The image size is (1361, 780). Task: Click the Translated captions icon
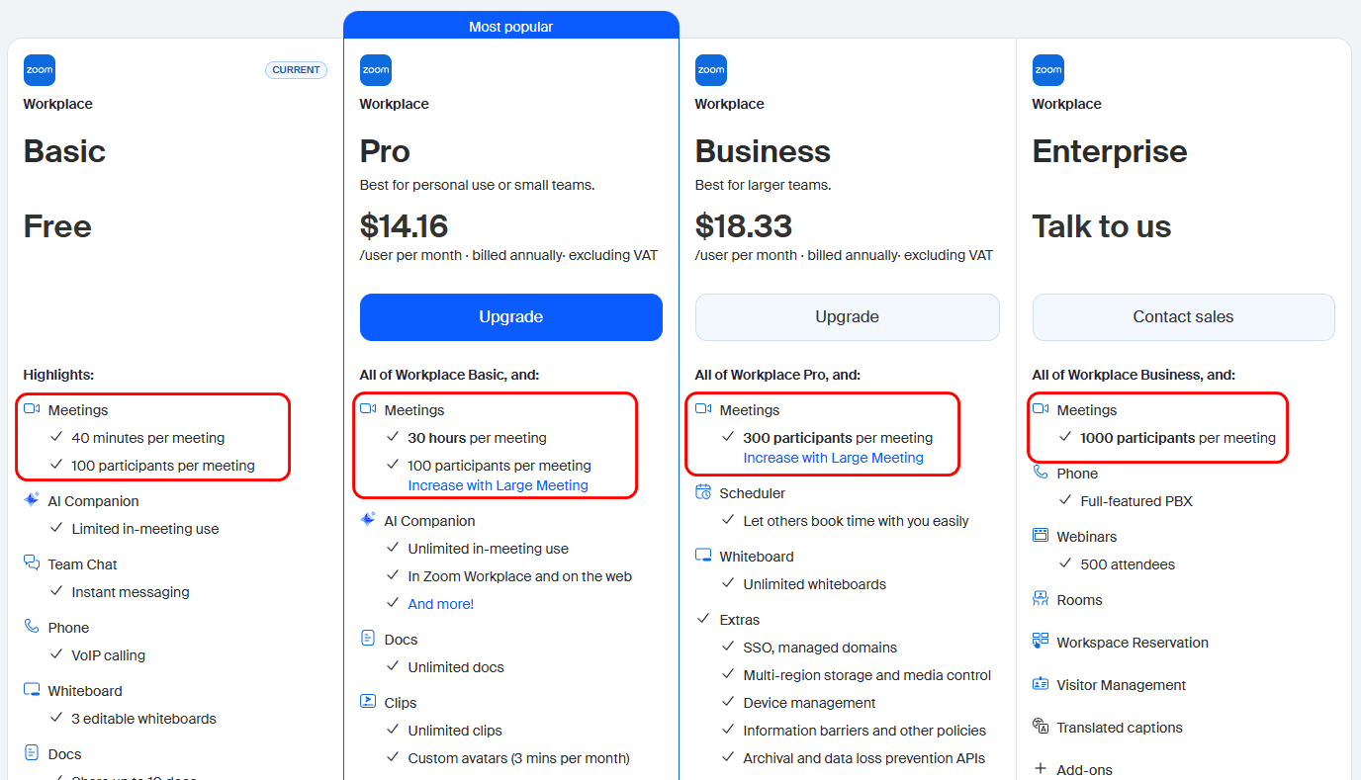[x=1041, y=727]
